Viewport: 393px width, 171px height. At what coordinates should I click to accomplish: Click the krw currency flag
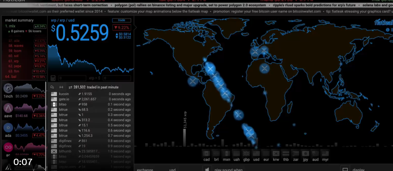[x=276, y=153]
